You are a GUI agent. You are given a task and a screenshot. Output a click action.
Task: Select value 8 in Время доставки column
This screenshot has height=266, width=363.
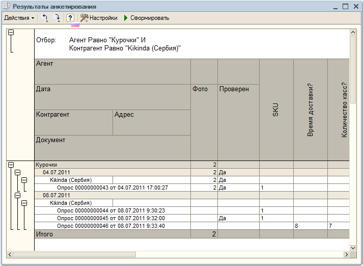(311, 226)
